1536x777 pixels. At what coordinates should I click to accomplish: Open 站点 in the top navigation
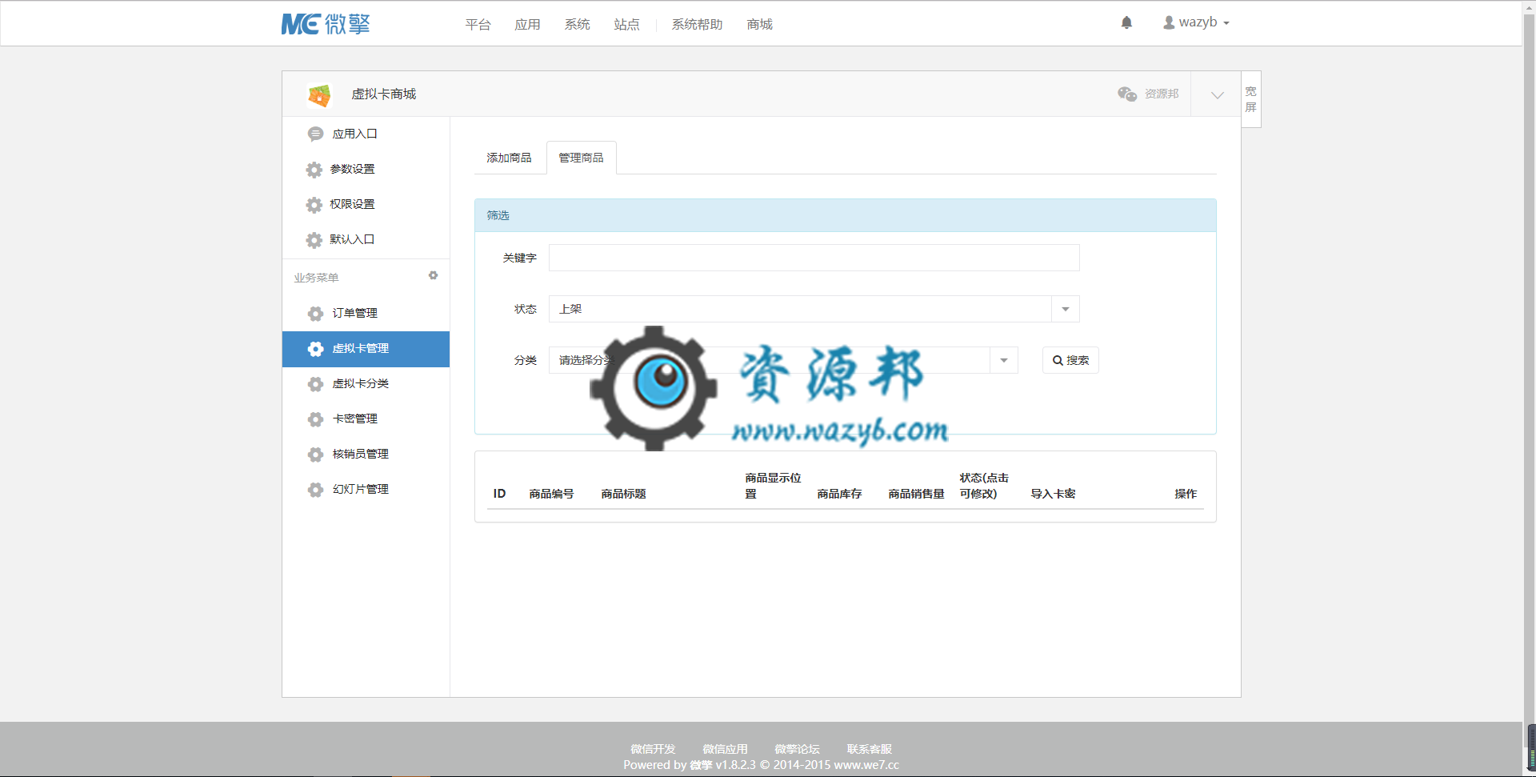(626, 25)
